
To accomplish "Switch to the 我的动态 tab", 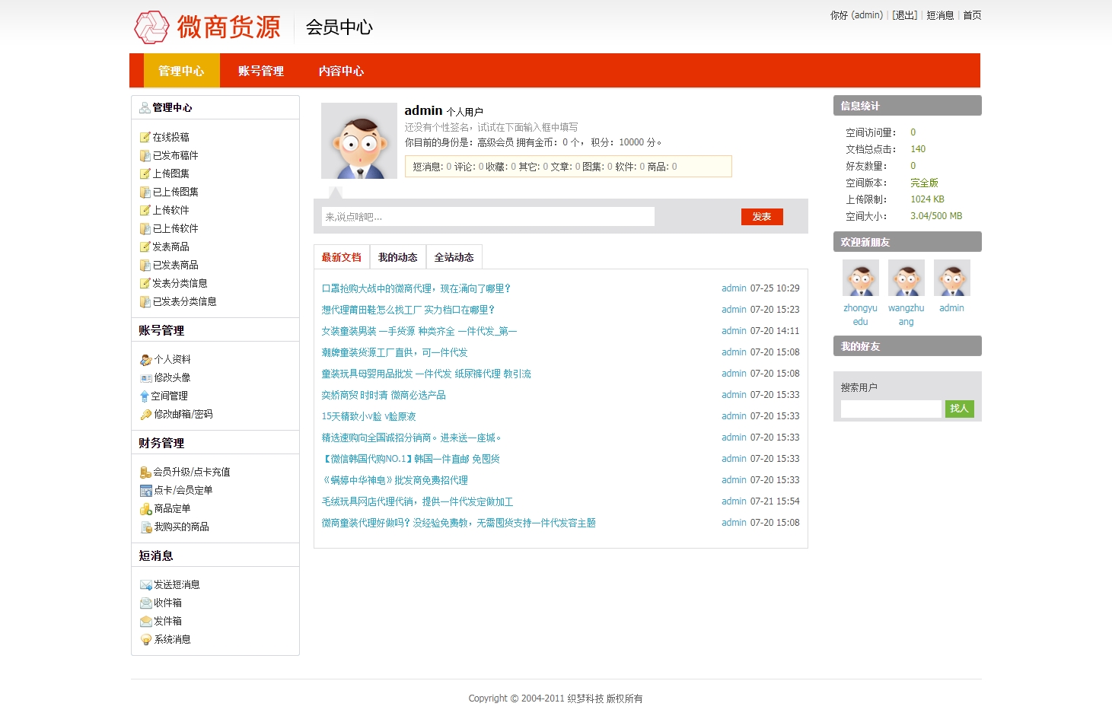I will pos(397,257).
